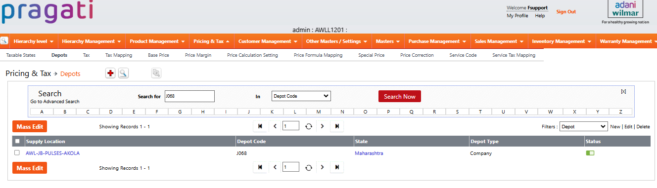Click the Search Now button
657x188 pixels.
[x=399, y=96]
